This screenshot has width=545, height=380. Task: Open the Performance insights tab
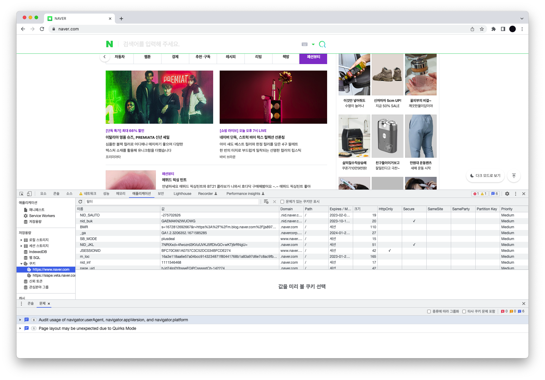coord(245,194)
